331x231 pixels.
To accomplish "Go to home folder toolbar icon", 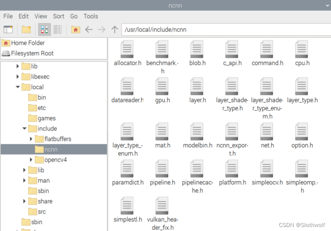I will [75, 29].
